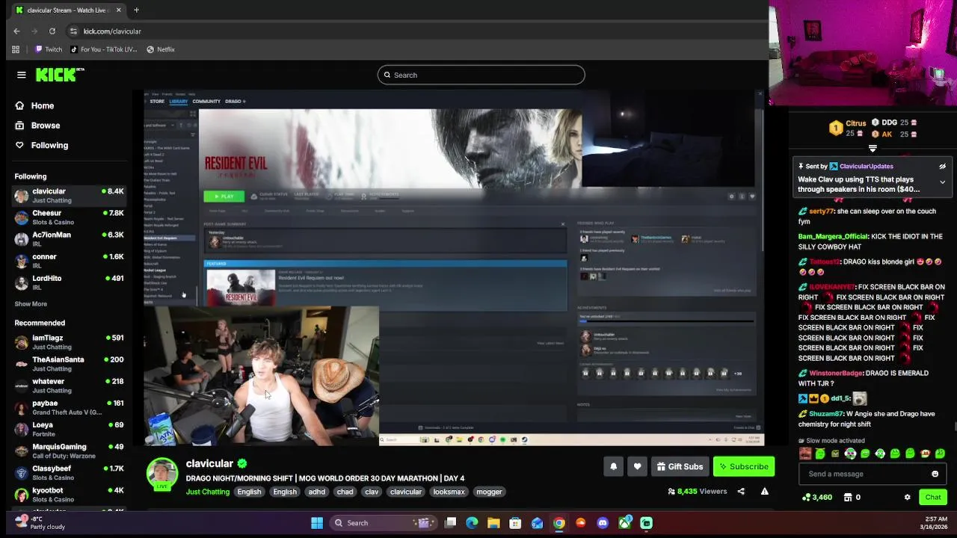This screenshot has width=957, height=538.
Task: Open File Explorer from the taskbar
Action: tap(493, 523)
